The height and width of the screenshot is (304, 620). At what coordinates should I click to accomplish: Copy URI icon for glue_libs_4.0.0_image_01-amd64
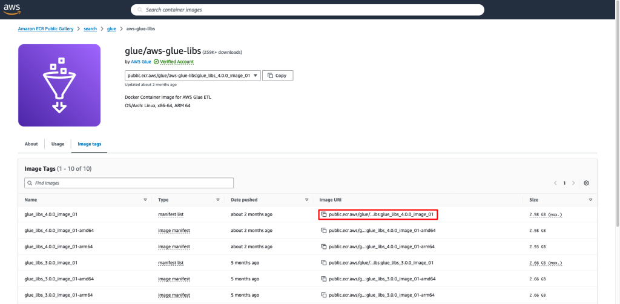coord(324,231)
